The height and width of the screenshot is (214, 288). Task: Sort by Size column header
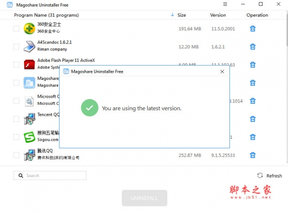click(181, 15)
